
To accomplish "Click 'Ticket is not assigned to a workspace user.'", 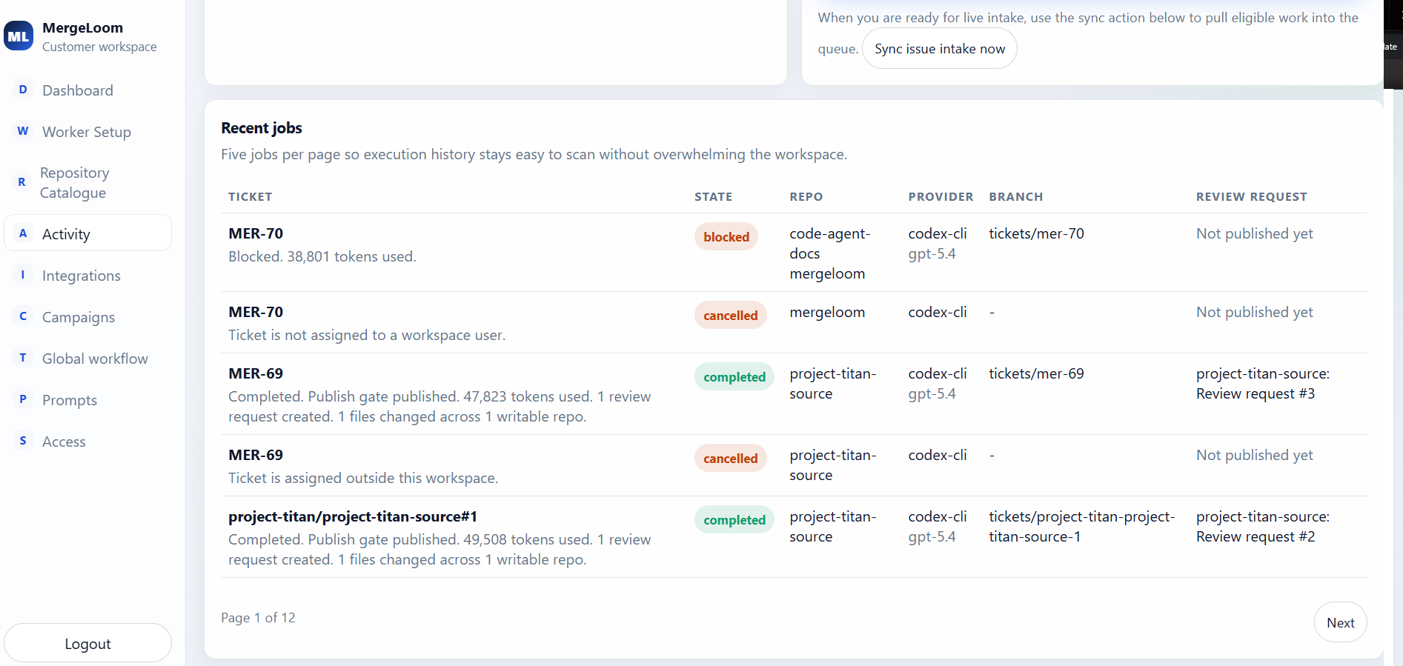I will pos(367,335).
